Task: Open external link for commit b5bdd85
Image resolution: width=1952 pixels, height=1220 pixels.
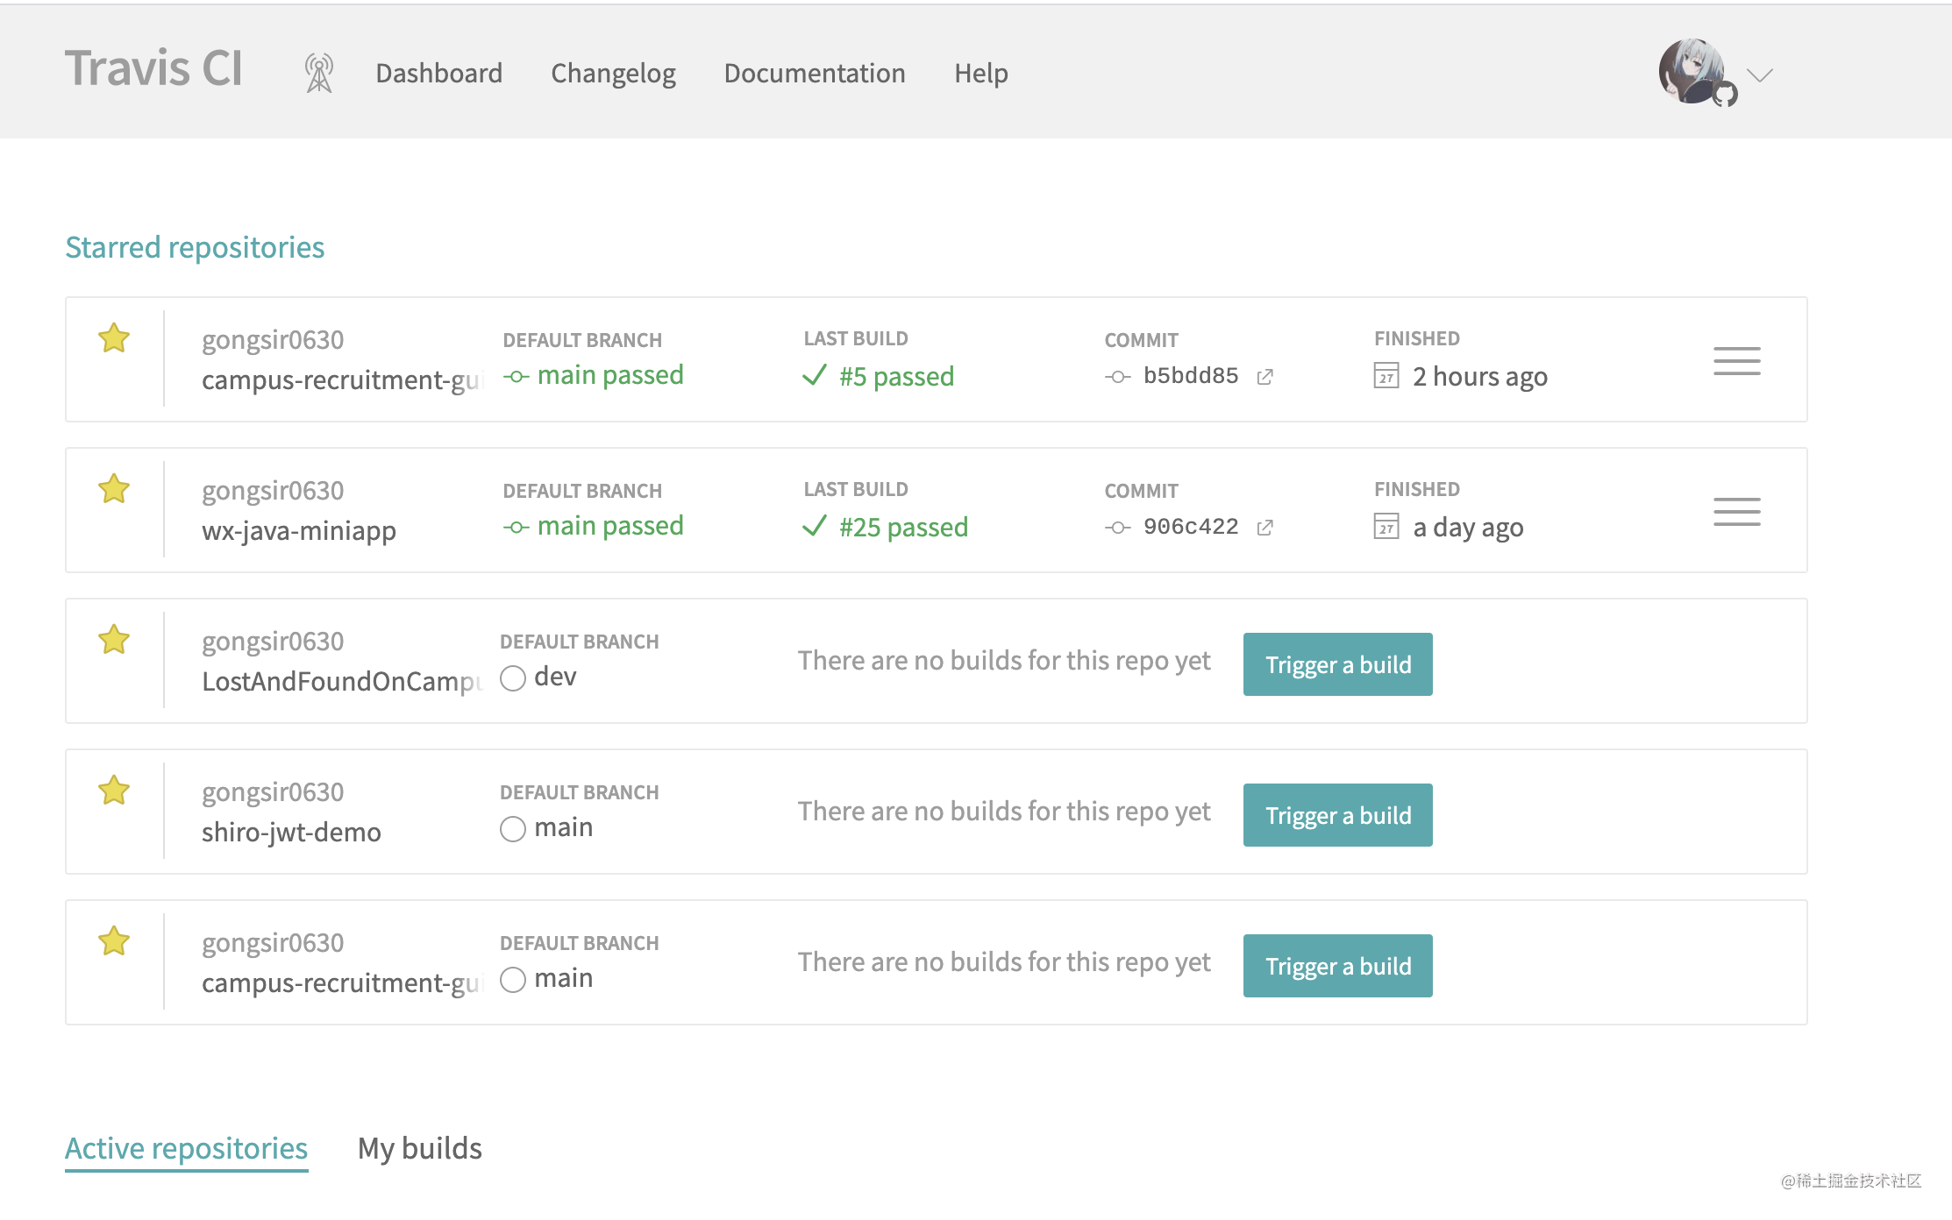Action: [1265, 377]
